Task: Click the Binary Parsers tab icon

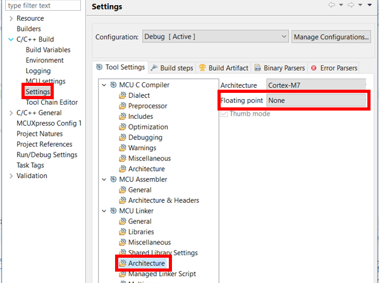Action: coord(257,68)
